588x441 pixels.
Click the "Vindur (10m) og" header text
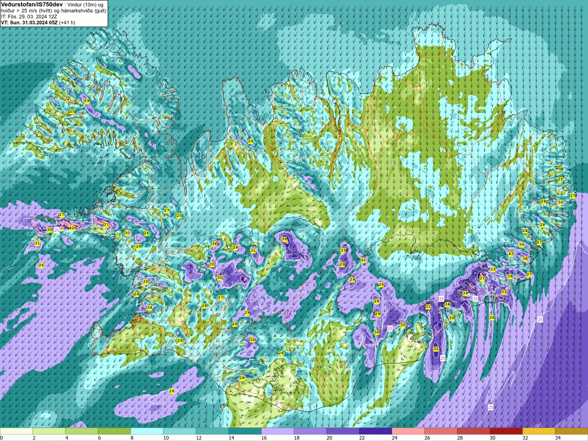click(x=85, y=5)
